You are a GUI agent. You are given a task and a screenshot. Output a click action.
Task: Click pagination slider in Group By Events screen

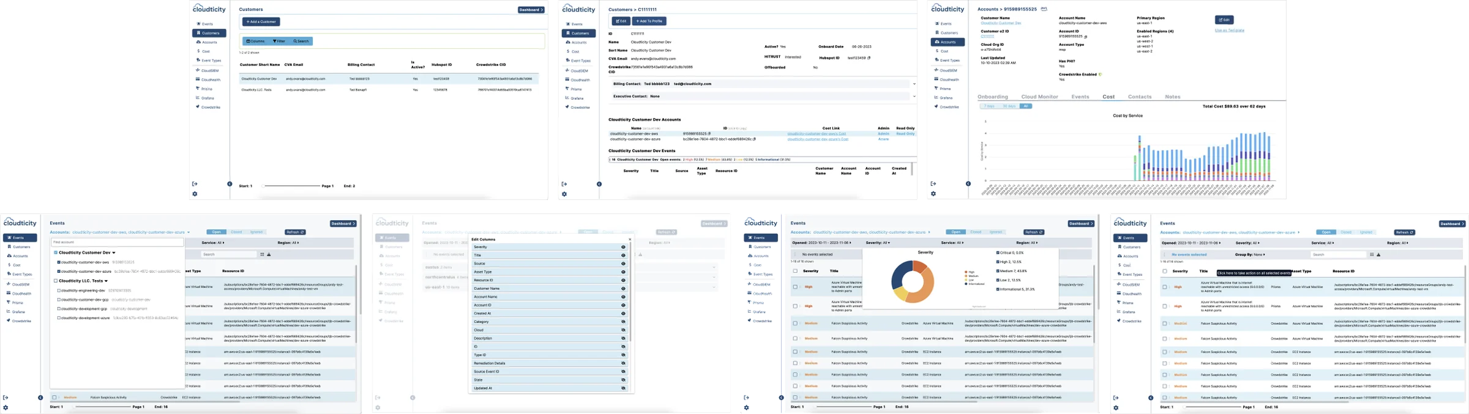coord(1213,407)
